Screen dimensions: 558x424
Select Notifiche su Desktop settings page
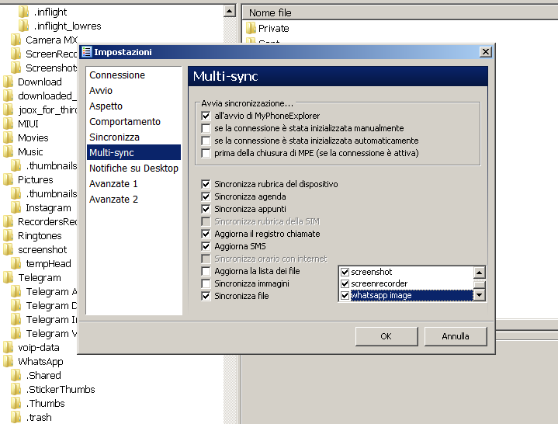tap(133, 169)
